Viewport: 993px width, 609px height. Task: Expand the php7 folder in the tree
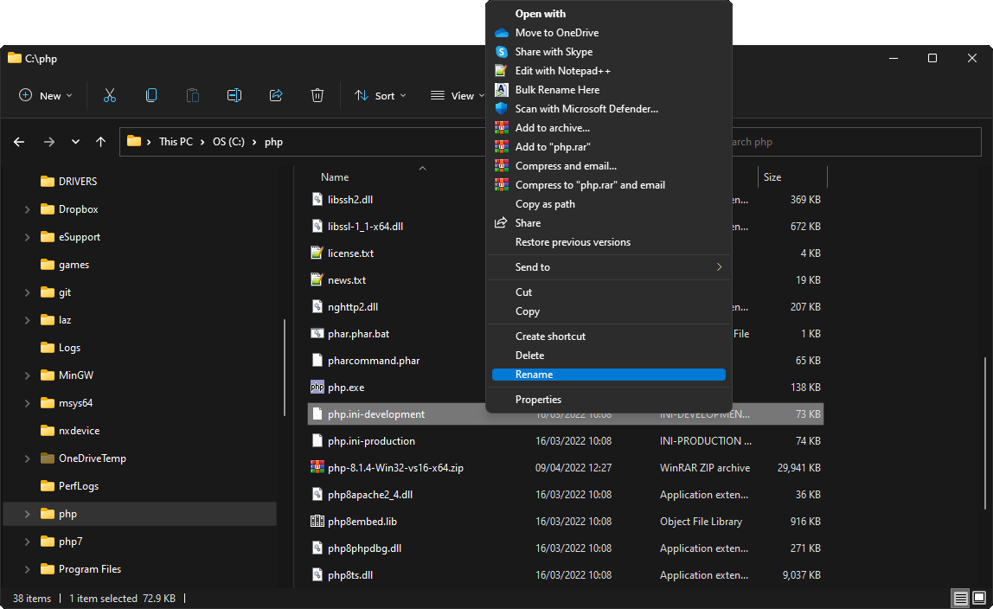point(27,542)
